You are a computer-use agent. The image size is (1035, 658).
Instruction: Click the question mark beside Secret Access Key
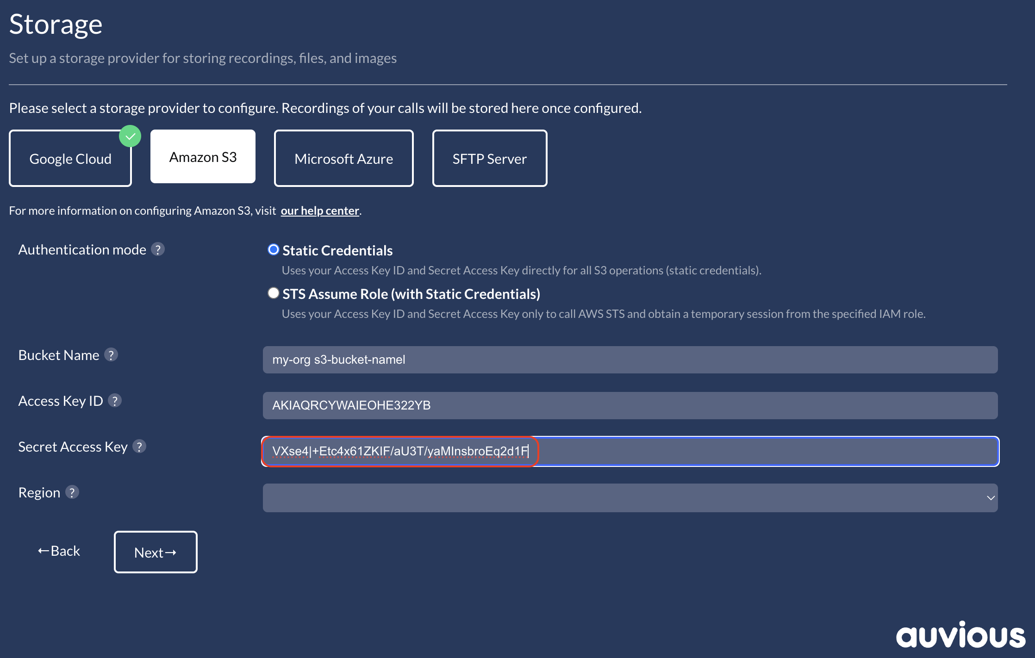[140, 447]
